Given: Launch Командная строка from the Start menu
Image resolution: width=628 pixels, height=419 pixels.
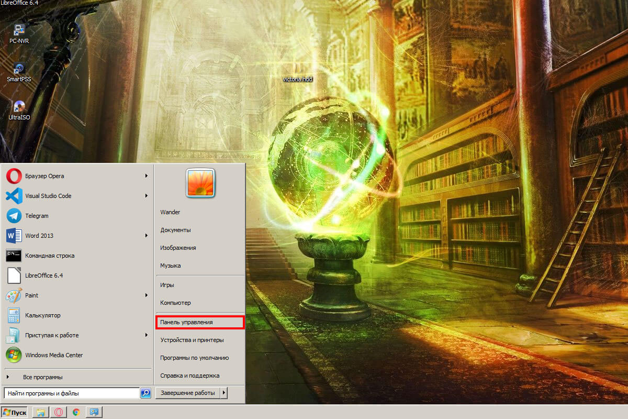Looking at the screenshot, I should coord(50,256).
